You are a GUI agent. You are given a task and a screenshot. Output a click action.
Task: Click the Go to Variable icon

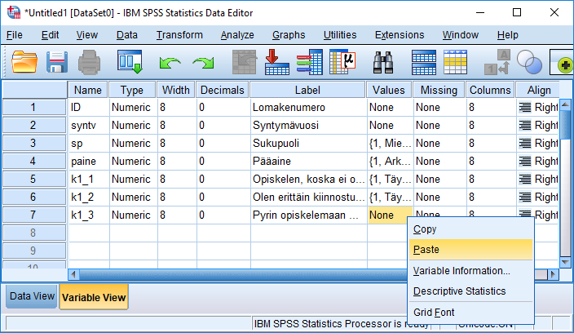point(276,62)
